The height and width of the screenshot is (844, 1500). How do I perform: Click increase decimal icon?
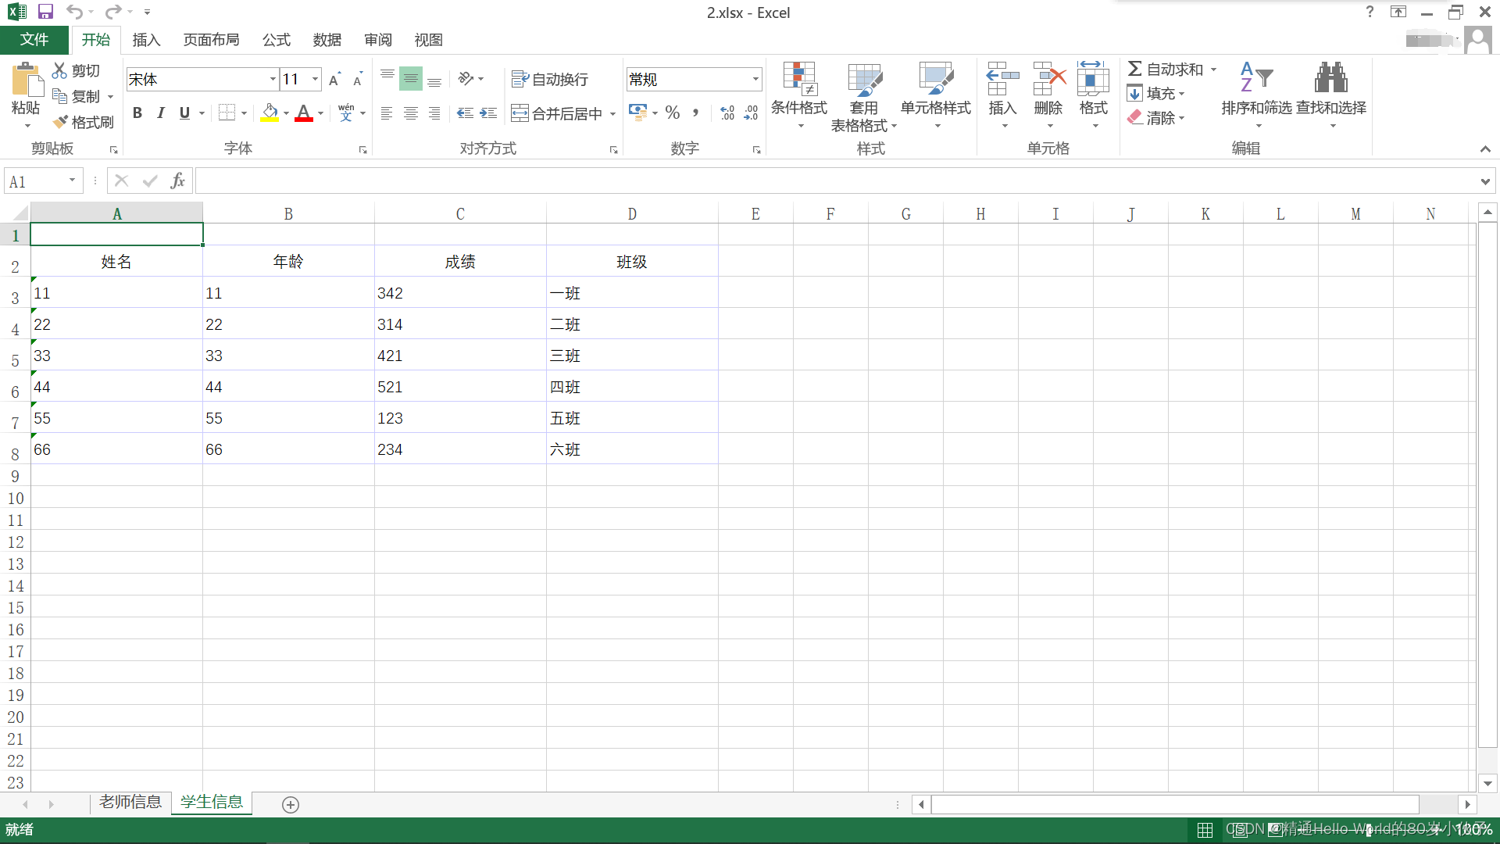pyautogui.click(x=727, y=113)
